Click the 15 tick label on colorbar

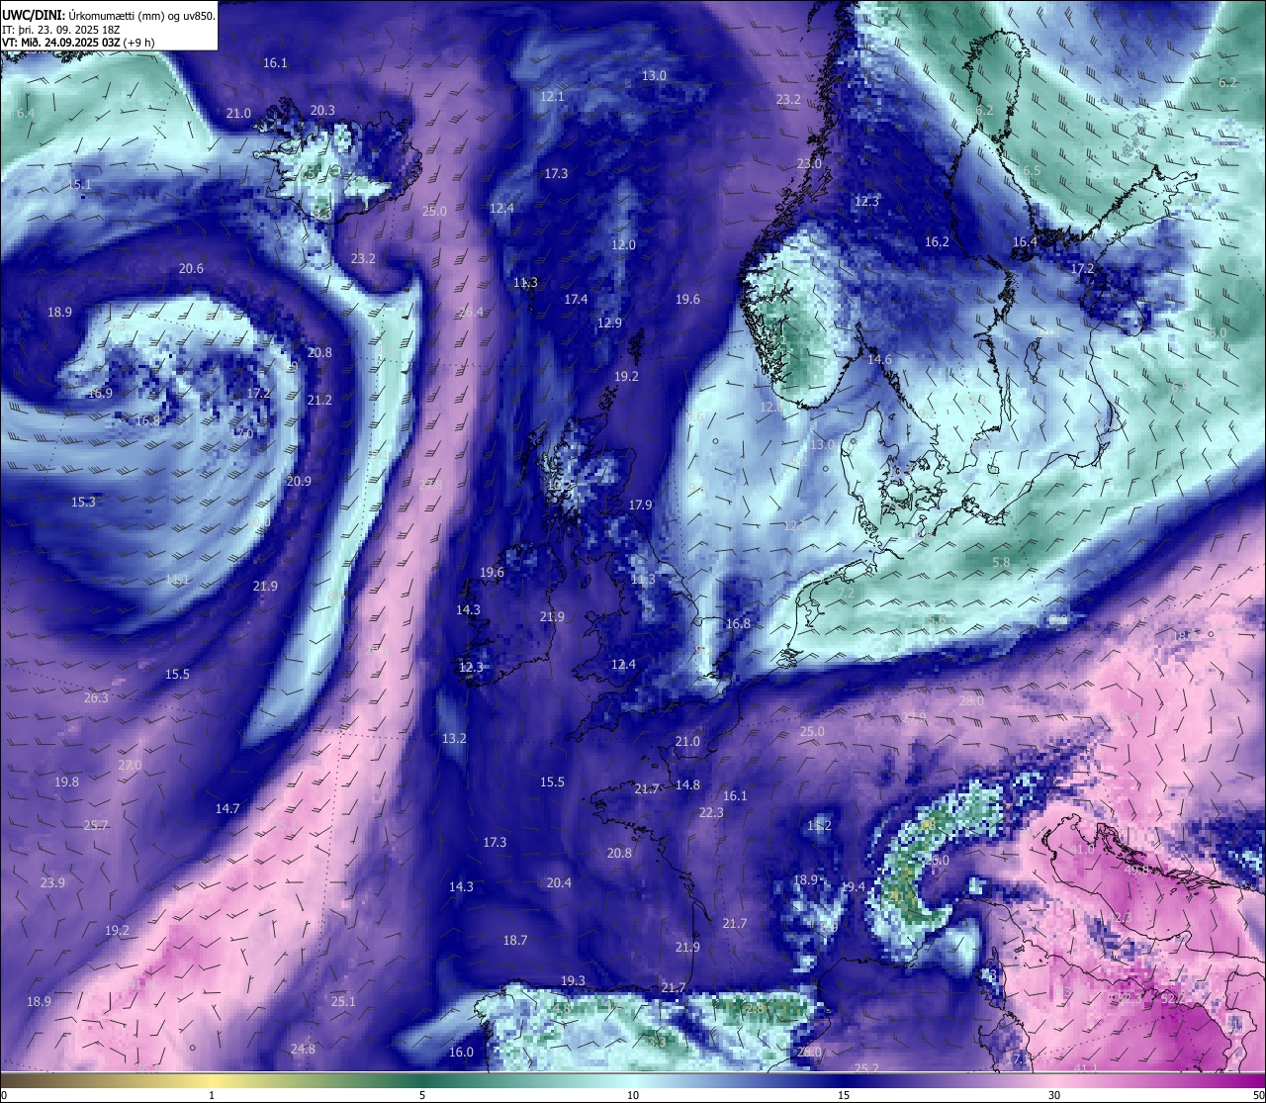tap(844, 1096)
